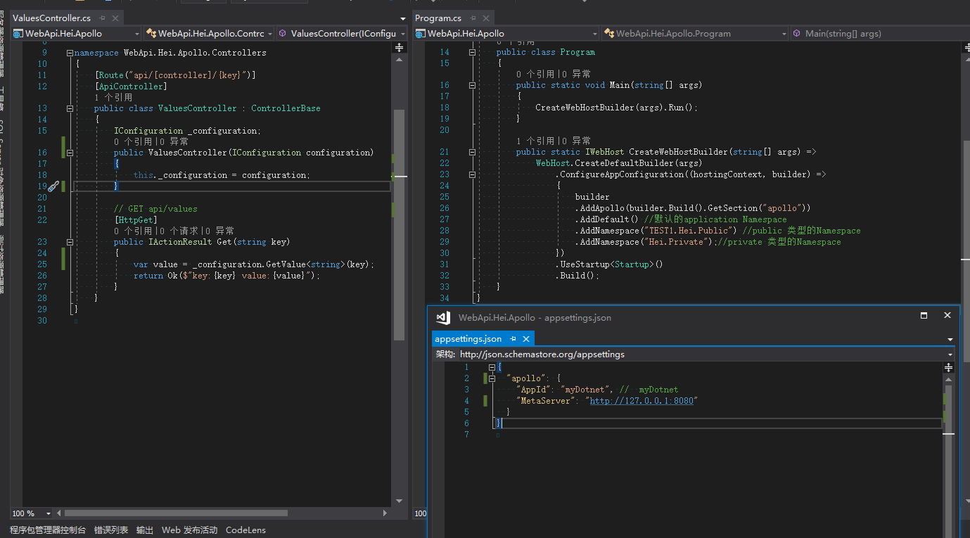Open WebApi.Hei.Apollo.Program type dropdown
Image resolution: width=970 pixels, height=538 pixels.
coord(695,33)
